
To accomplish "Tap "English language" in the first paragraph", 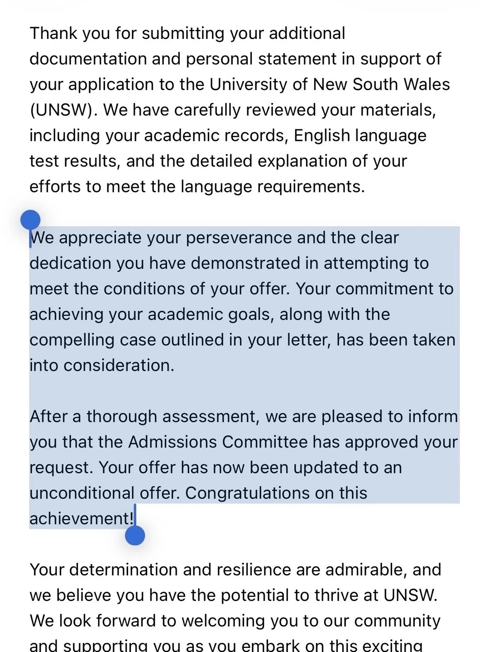I will click(x=360, y=136).
